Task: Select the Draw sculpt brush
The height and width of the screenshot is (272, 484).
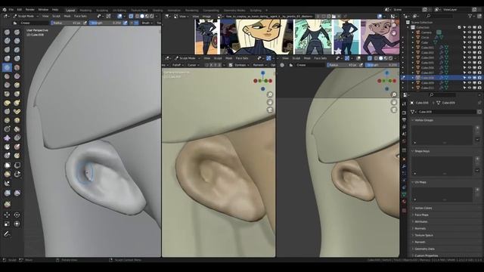Action: click(7, 32)
